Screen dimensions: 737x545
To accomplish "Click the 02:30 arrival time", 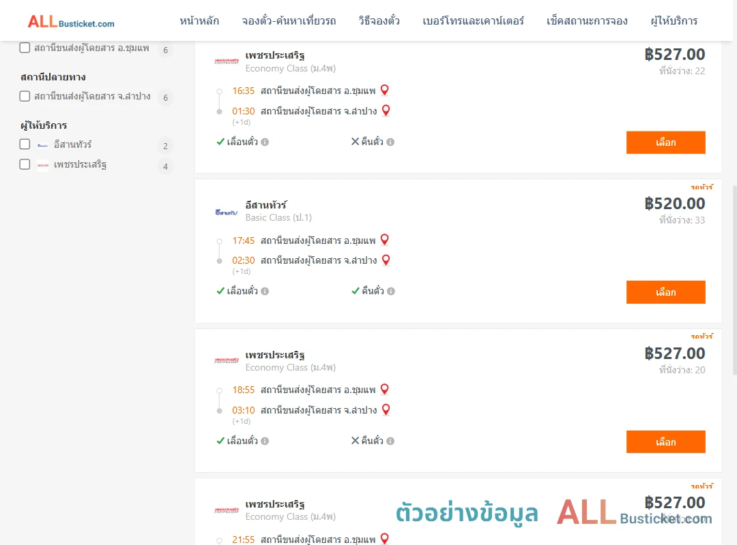I will coord(243,260).
